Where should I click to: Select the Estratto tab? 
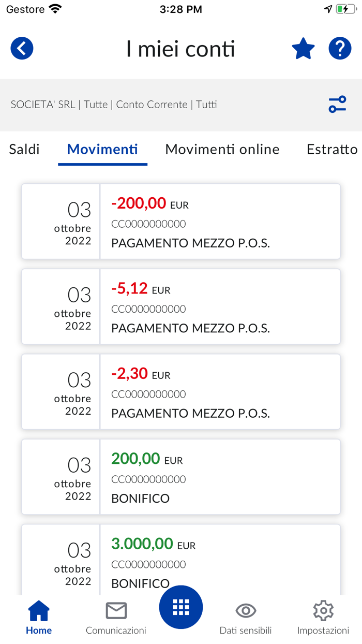(x=333, y=149)
